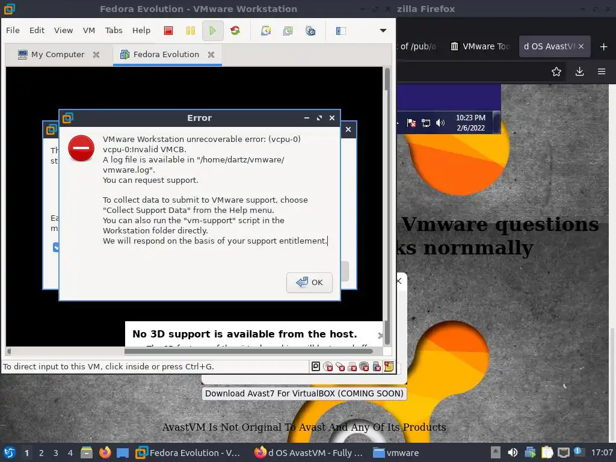616x462 pixels.
Task: Click the taskbar volume speaker icon
Action: click(x=513, y=453)
